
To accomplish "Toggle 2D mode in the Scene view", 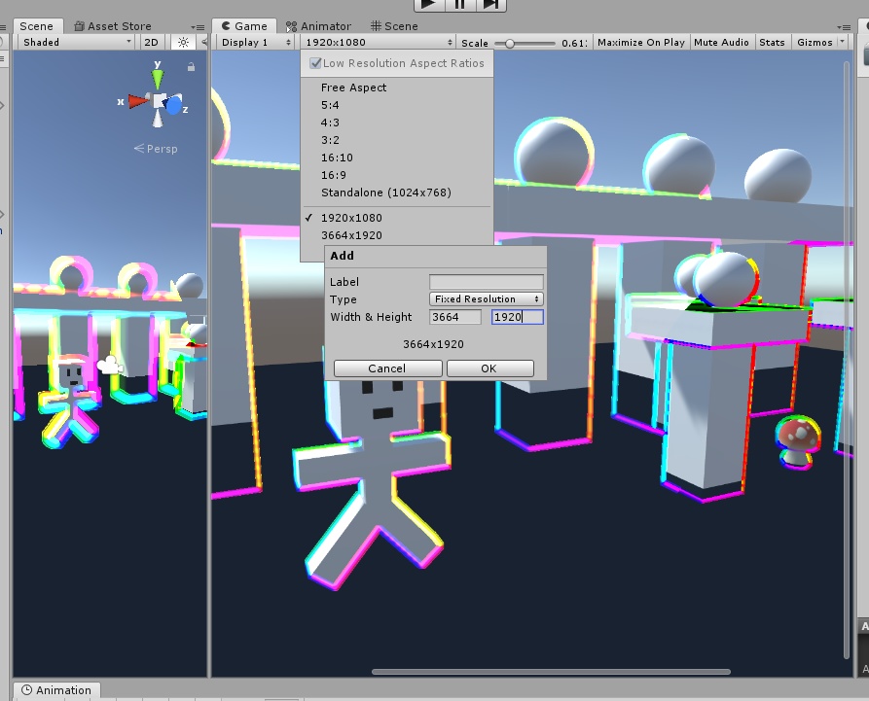I will pos(151,42).
